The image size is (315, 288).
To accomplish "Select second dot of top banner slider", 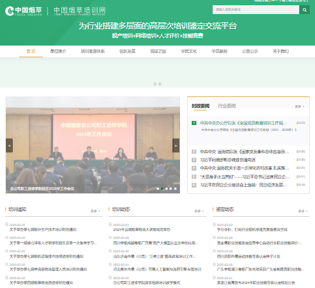I will coord(160,84).
